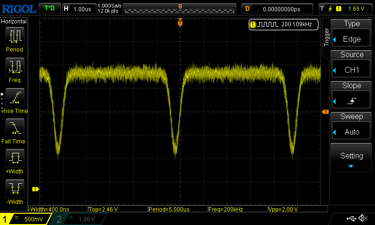The image size is (375, 225).
Task: Toggle channel 1 with the 500mV tab
Action: coord(26,219)
